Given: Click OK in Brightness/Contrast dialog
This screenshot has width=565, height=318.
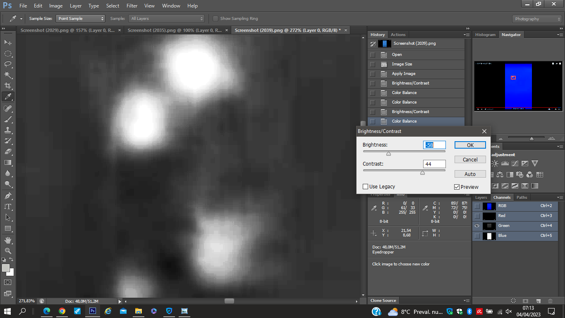Looking at the screenshot, I should [x=470, y=145].
